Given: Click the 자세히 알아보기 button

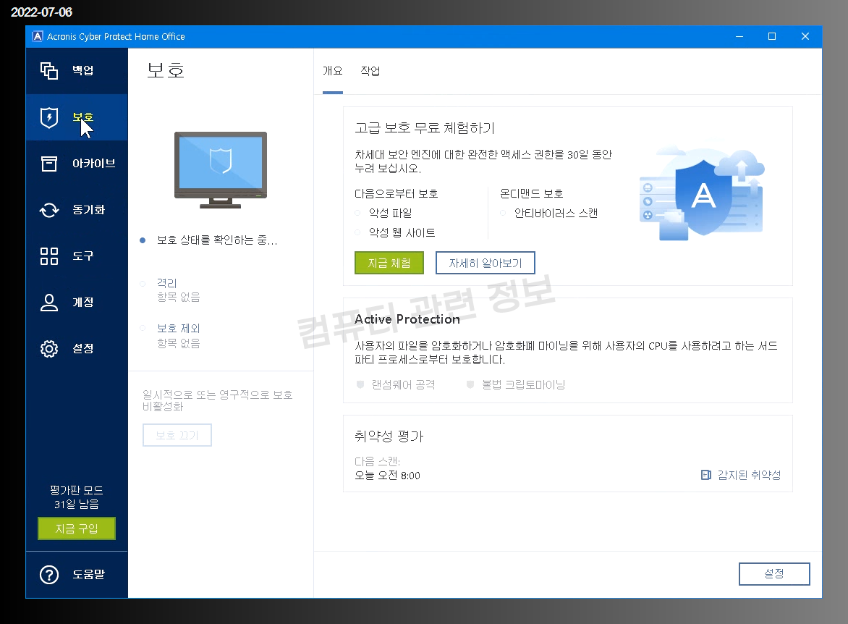Looking at the screenshot, I should point(485,263).
